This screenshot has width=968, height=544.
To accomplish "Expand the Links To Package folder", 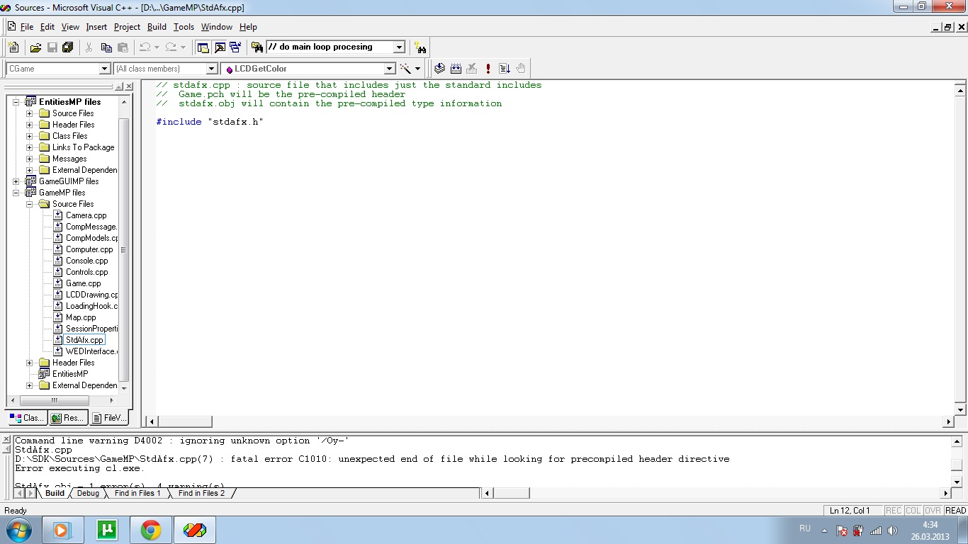I will click(x=29, y=147).
